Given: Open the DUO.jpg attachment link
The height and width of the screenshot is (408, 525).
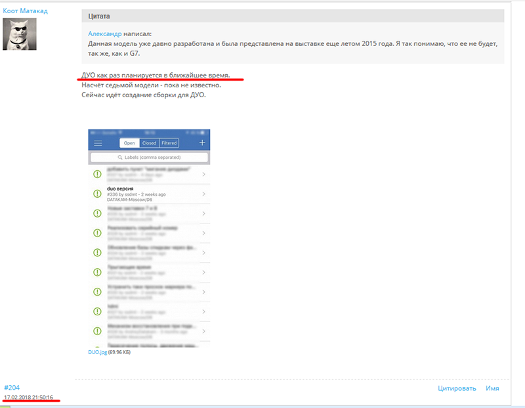Looking at the screenshot, I should coord(97,353).
